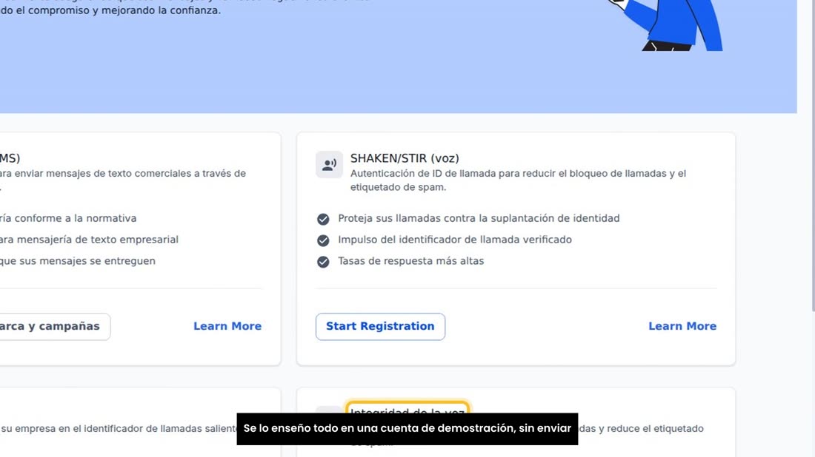Click 'ara mensajería de texto empresarial' line
Image resolution: width=815 pixels, height=457 pixels.
pos(89,240)
